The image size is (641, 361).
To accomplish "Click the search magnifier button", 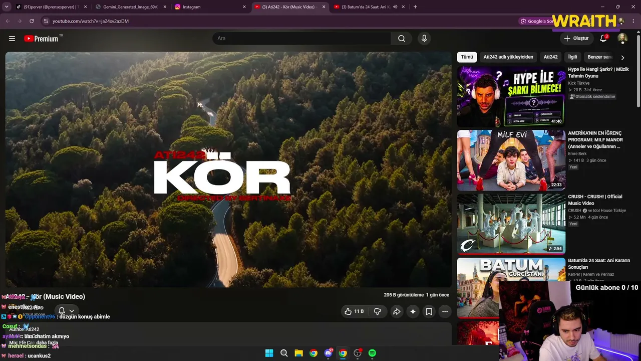I will click(x=402, y=39).
